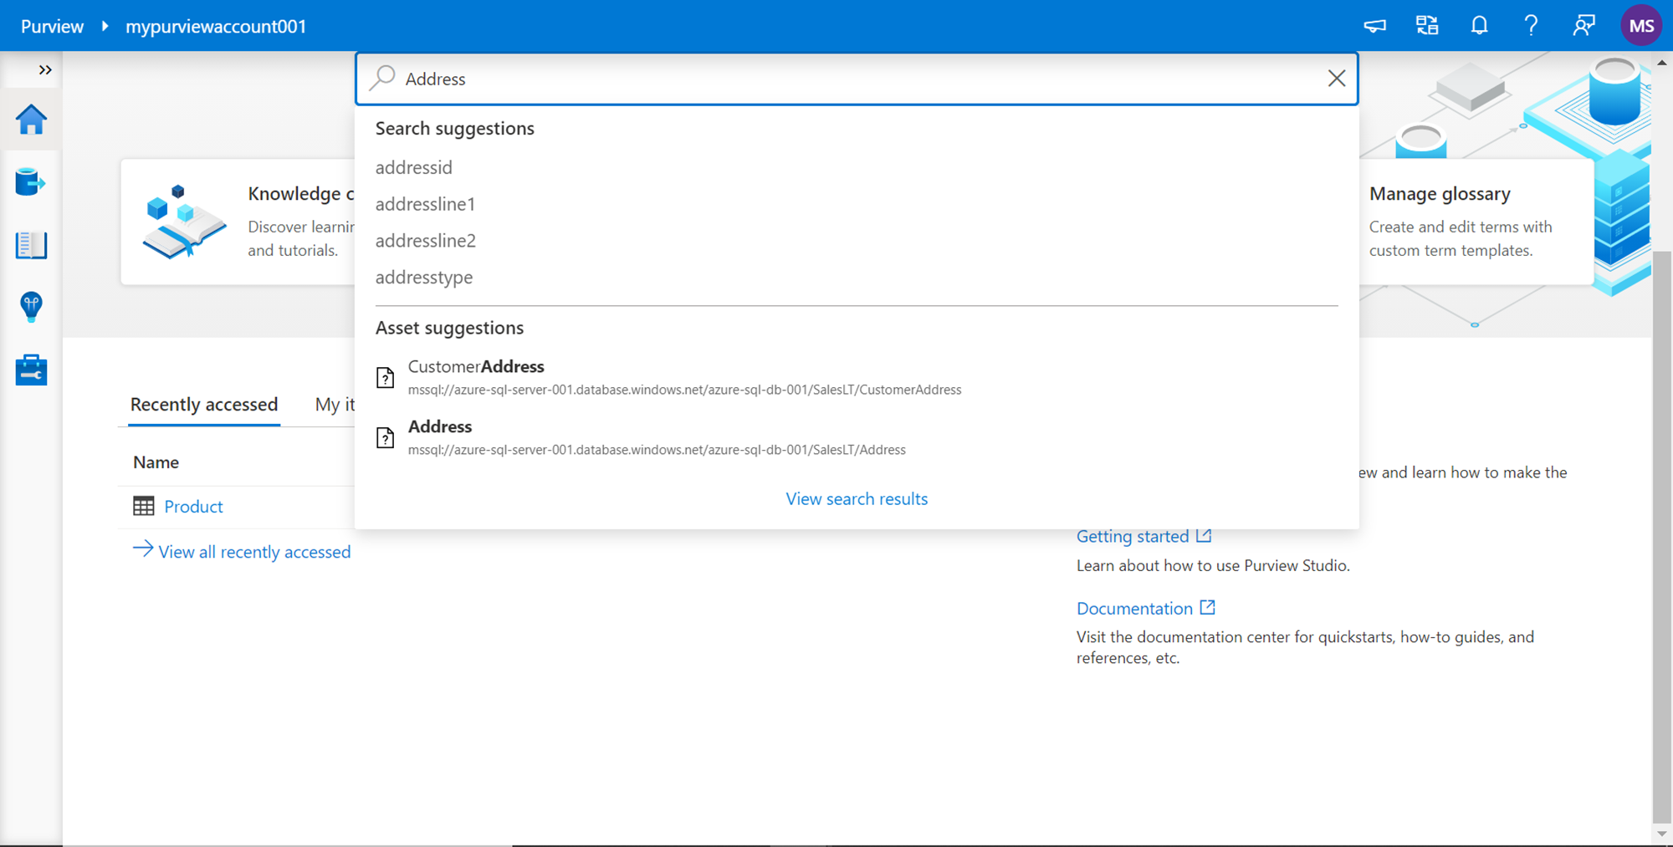Image resolution: width=1673 pixels, height=847 pixels.
Task: Expand the left navigation with the chevrons
Action: [45, 70]
